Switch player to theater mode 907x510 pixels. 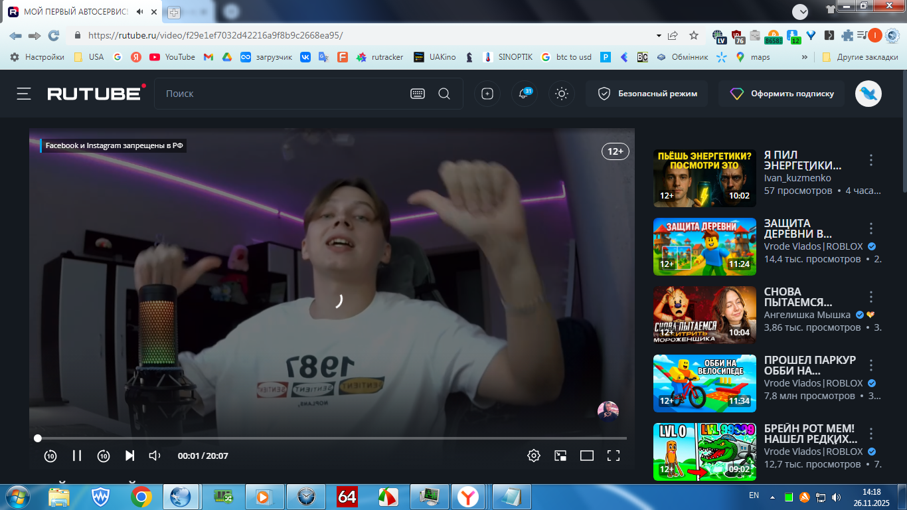pyautogui.click(x=587, y=456)
